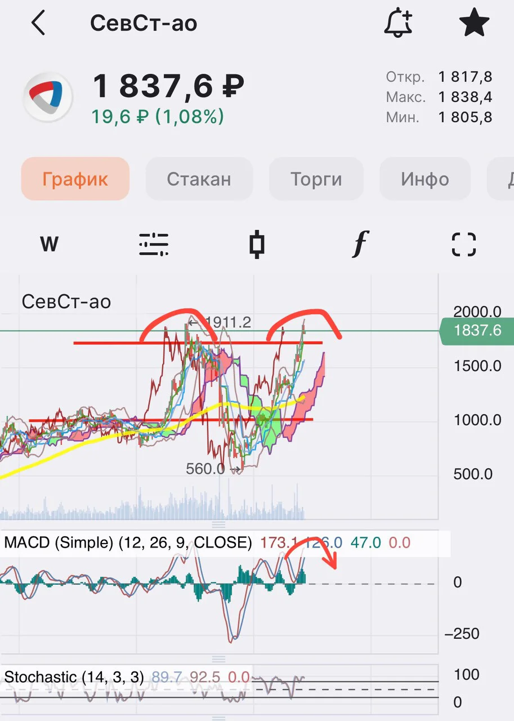The width and height of the screenshot is (514, 721).
Task: Open the W timeframe selector
Action: click(50, 244)
